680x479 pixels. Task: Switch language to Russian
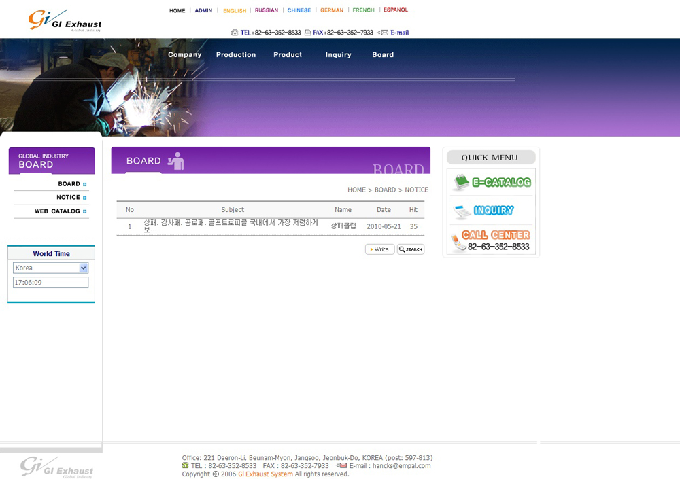click(x=267, y=10)
